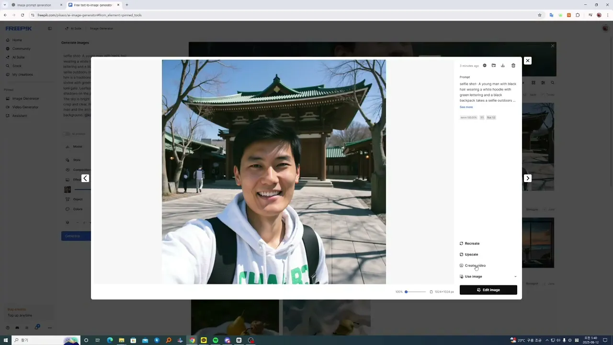Screen dimensions: 613x345
Task: Open the Chrome profile avatar
Action: click(x=599, y=15)
